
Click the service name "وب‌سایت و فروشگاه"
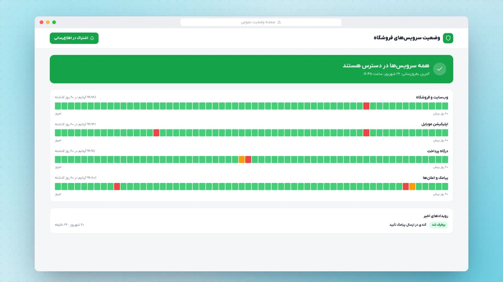pos(432,97)
